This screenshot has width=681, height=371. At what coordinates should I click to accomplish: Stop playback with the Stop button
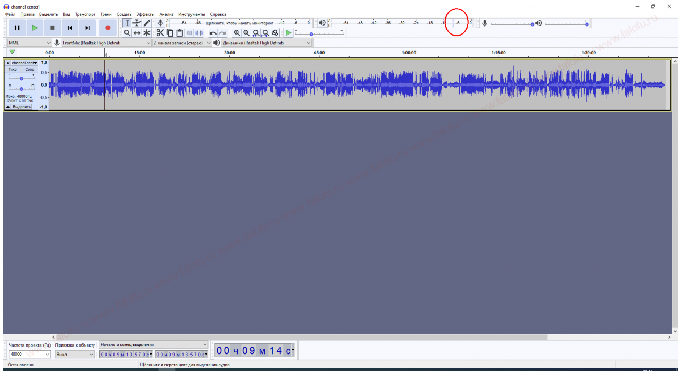pos(52,28)
